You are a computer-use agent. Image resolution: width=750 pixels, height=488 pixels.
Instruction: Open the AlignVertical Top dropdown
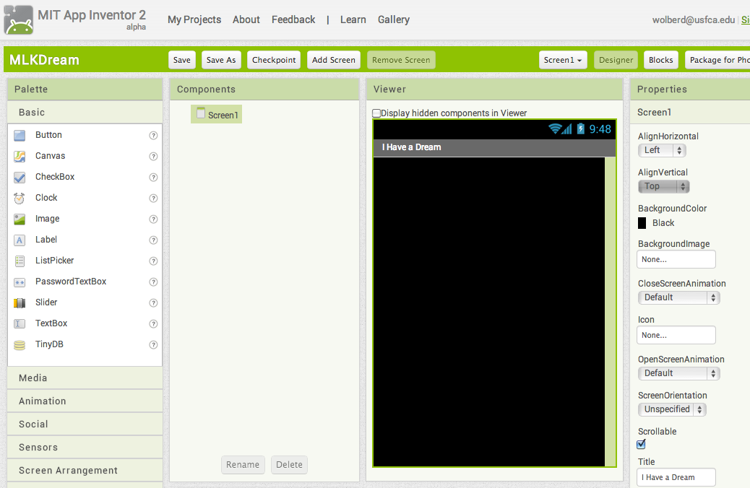(x=663, y=186)
